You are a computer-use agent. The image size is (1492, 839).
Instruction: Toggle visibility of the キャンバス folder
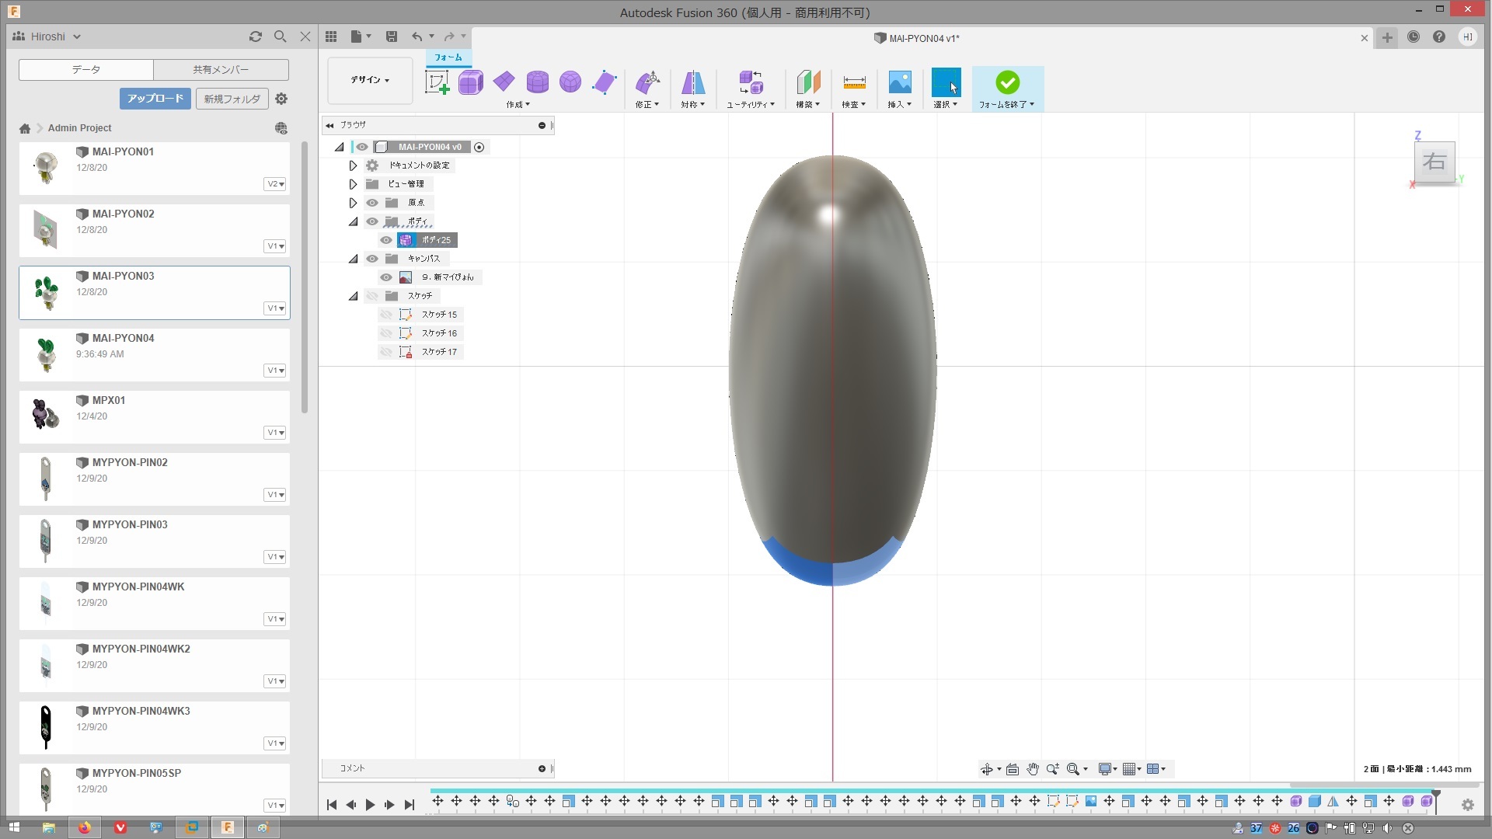pyautogui.click(x=372, y=259)
